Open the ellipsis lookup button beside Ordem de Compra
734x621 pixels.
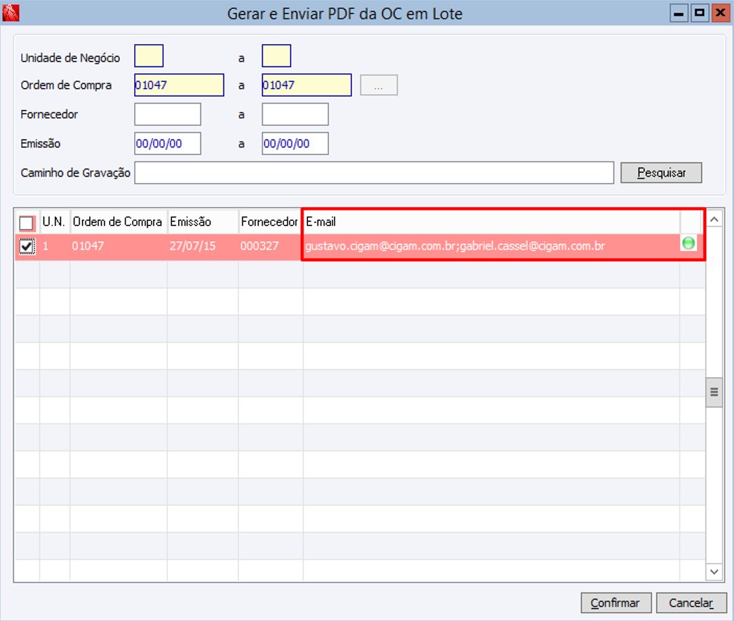pos(379,85)
